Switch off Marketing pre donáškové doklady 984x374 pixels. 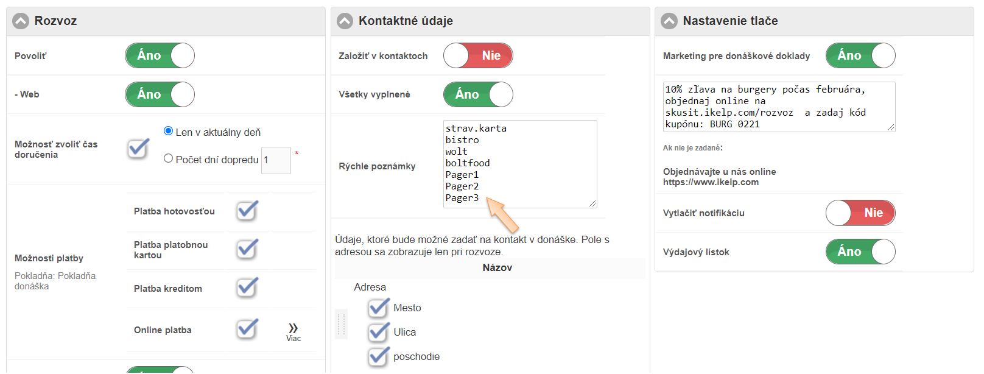pyautogui.click(x=860, y=55)
